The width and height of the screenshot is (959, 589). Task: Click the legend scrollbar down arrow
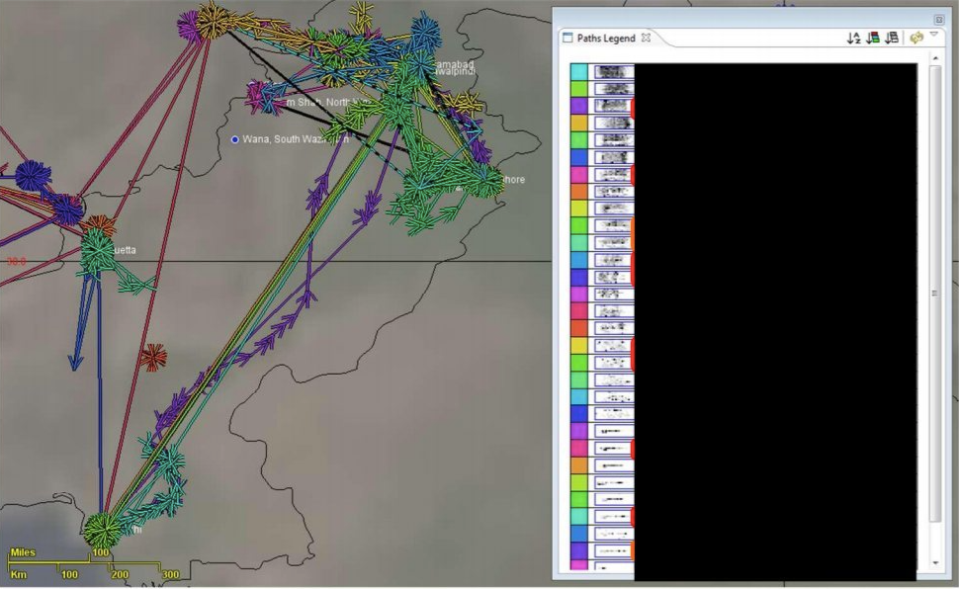[935, 563]
